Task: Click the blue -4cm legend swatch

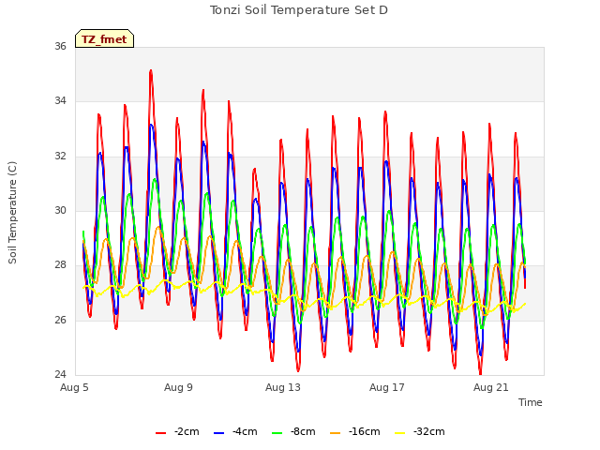Action: (218, 433)
